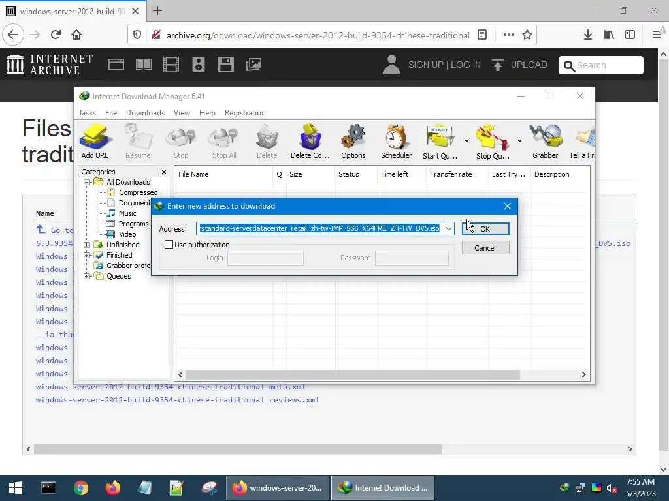Open Firefox page actions ellipsis

click(508, 35)
